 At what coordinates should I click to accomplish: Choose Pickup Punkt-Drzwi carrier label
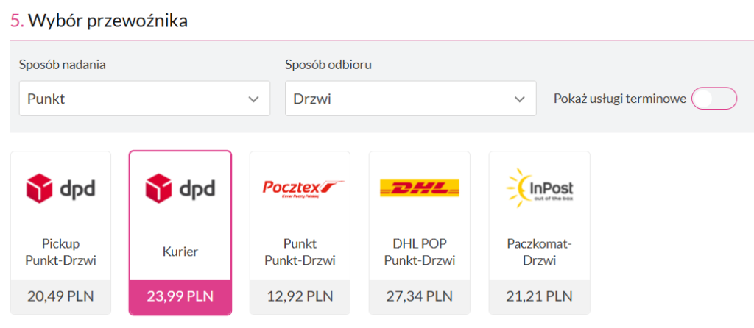[60, 252]
